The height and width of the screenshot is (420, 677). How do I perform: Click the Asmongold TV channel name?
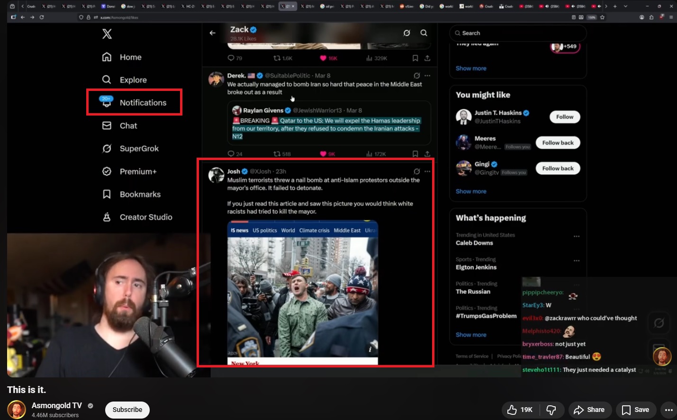(x=56, y=405)
